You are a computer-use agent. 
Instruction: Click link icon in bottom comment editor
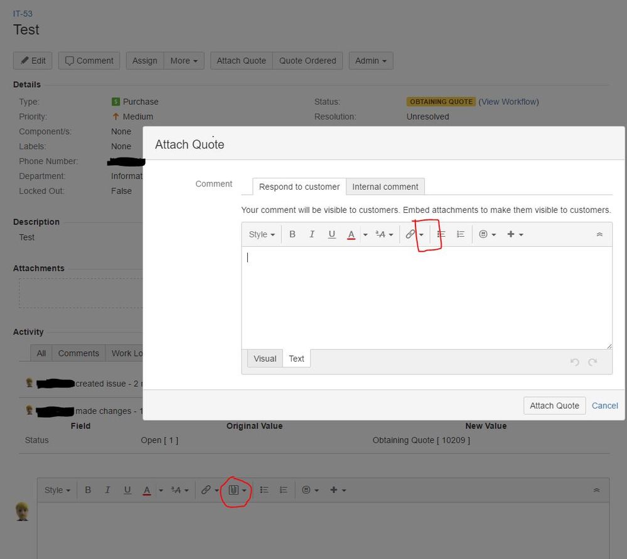pos(205,490)
